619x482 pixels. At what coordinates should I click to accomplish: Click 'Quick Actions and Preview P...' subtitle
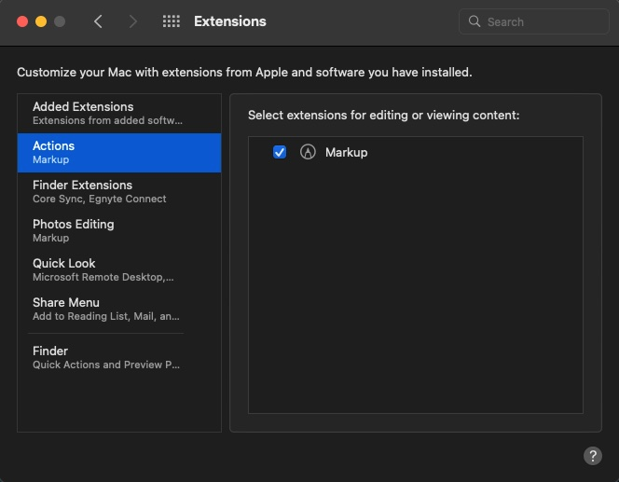tap(105, 365)
